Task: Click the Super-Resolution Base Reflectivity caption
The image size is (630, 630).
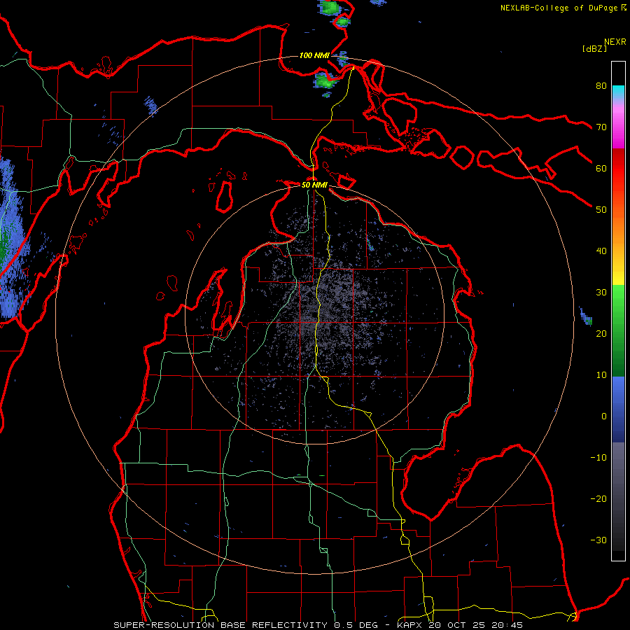Action: 220,625
